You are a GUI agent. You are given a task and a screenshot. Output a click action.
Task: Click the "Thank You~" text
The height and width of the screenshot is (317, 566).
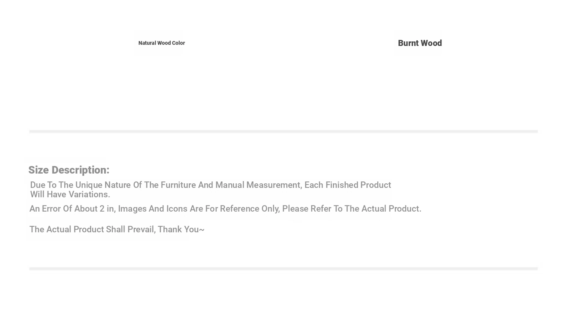tap(181, 230)
